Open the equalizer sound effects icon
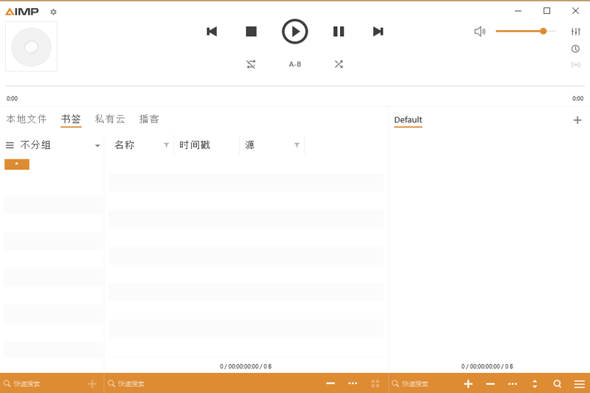The width and height of the screenshot is (590, 393). click(575, 32)
